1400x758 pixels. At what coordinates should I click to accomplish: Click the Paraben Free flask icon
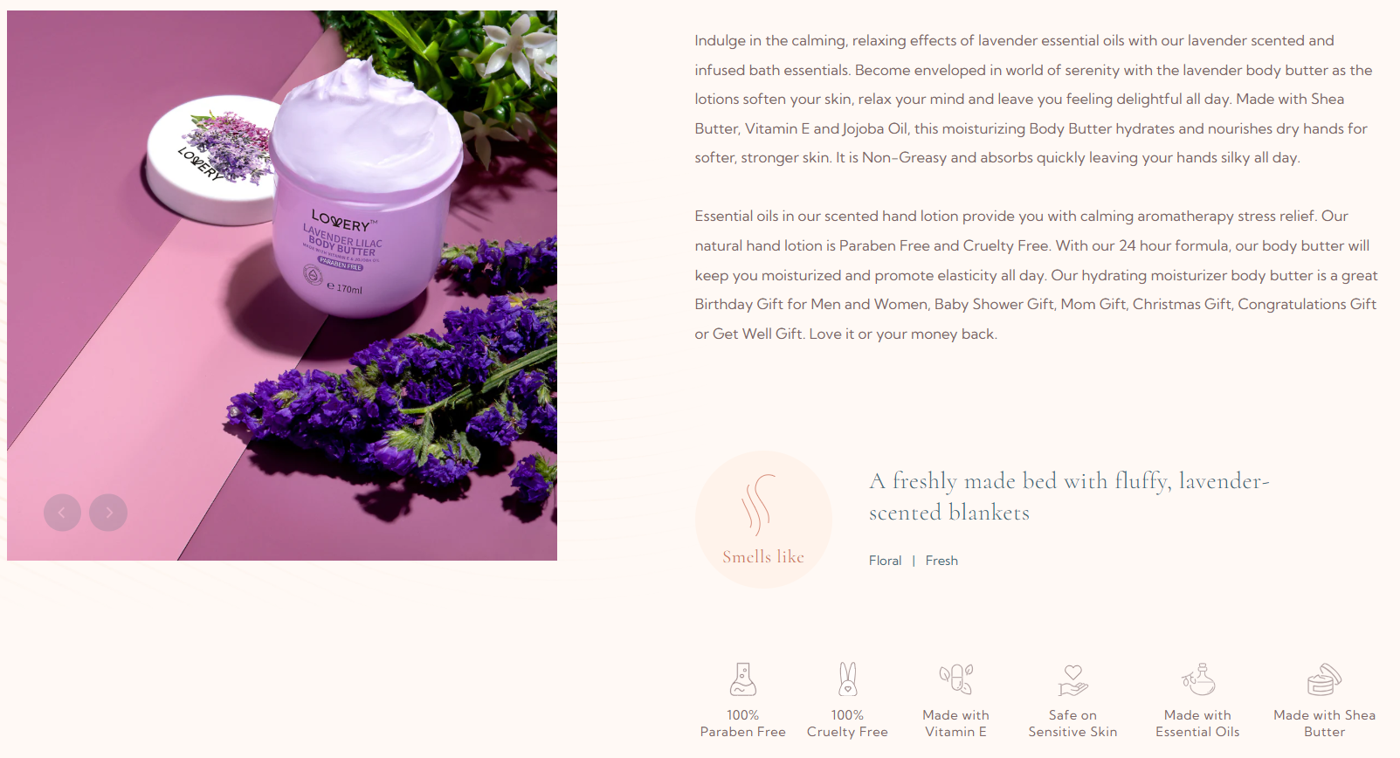click(x=742, y=679)
